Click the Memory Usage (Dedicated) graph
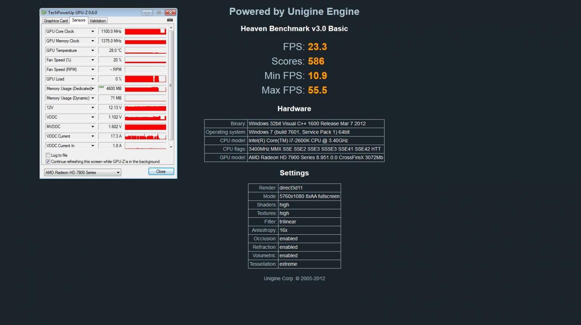Viewport: 581px width, 325px height. pyautogui.click(x=145, y=89)
